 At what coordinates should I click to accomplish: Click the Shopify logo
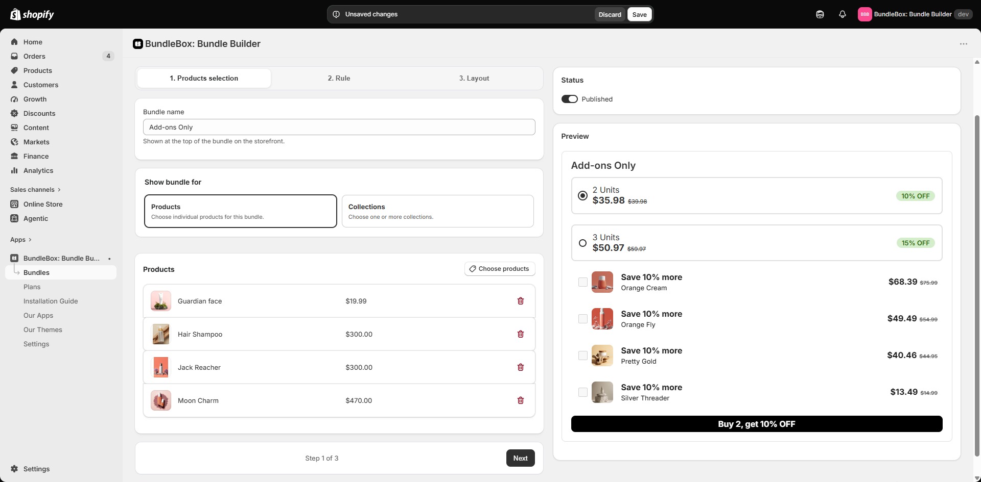pyautogui.click(x=32, y=14)
